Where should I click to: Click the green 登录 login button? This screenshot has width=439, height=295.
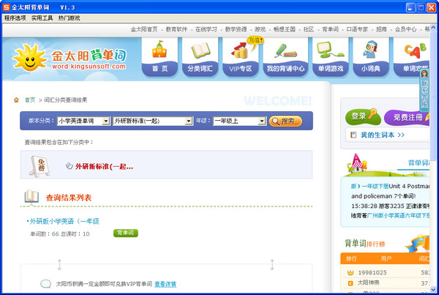tap(363, 117)
